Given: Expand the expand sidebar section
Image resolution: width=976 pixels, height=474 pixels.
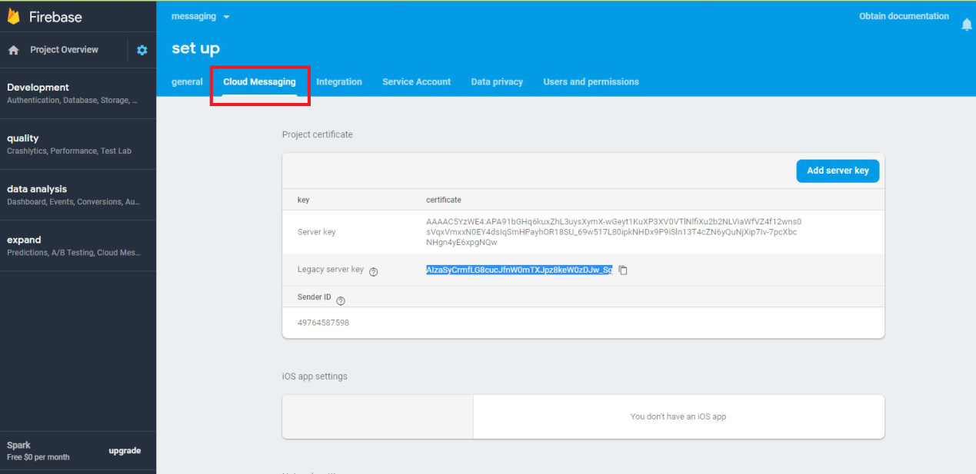Looking at the screenshot, I should point(78,245).
